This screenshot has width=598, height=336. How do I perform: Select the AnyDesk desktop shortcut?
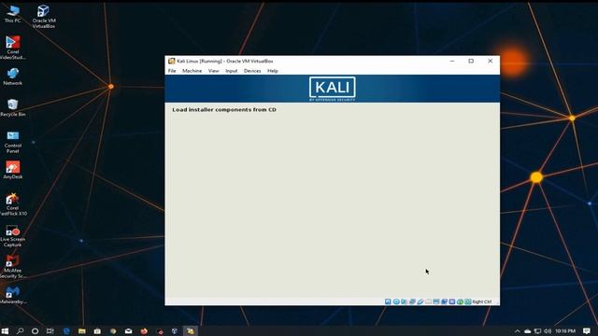point(12,170)
